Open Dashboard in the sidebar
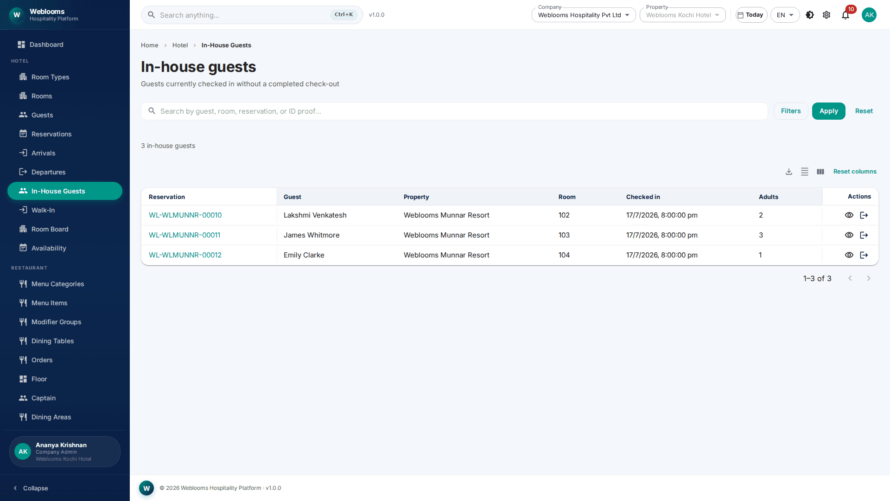890x501 pixels. 65,45
